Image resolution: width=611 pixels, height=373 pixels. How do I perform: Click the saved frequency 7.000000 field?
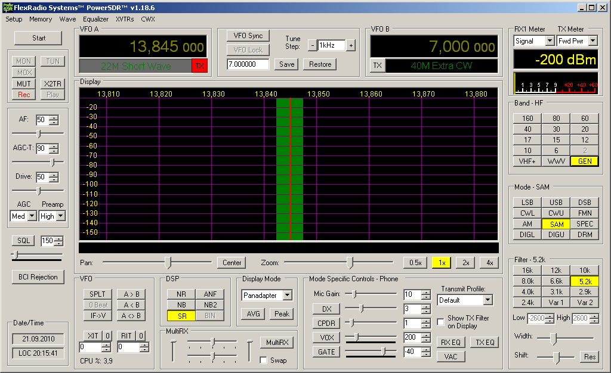[248, 64]
